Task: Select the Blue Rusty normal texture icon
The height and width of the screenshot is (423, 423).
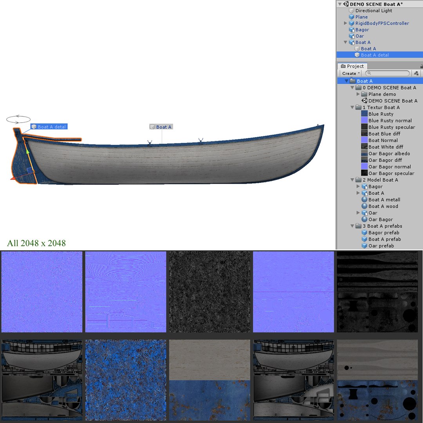Action: click(364, 120)
